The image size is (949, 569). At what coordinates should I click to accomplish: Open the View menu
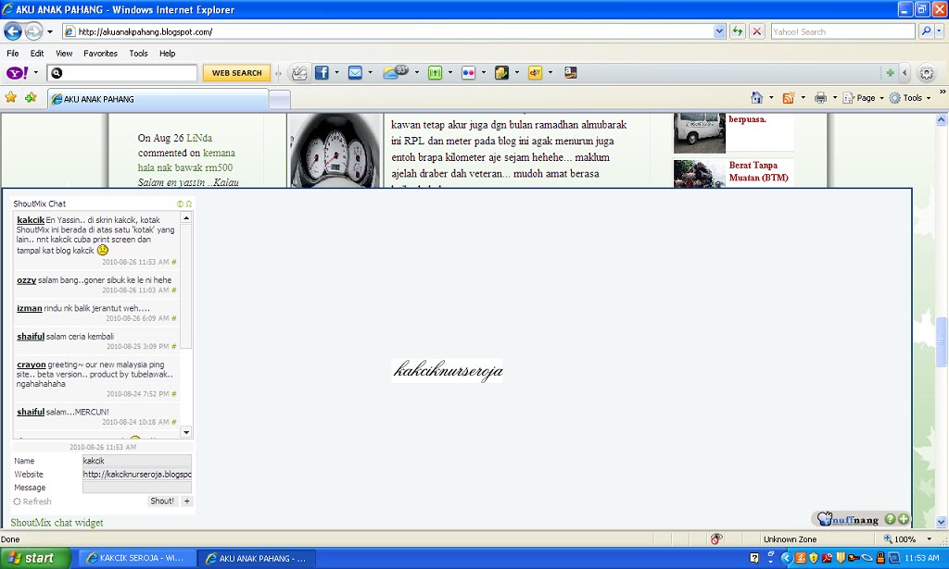[x=64, y=53]
